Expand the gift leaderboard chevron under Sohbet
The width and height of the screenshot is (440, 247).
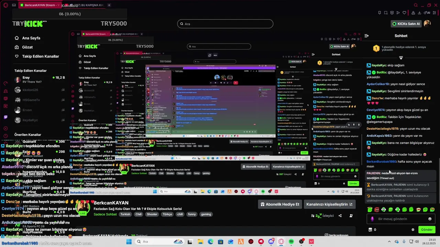(401, 58)
